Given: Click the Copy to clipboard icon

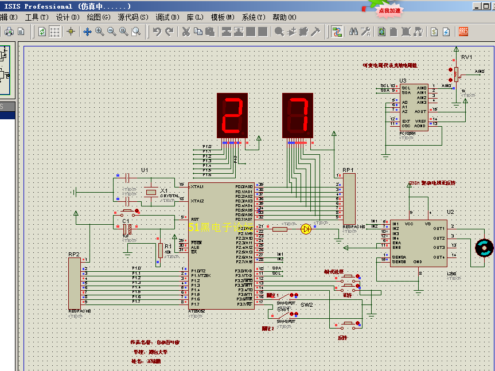Looking at the screenshot, I should pos(198,32).
